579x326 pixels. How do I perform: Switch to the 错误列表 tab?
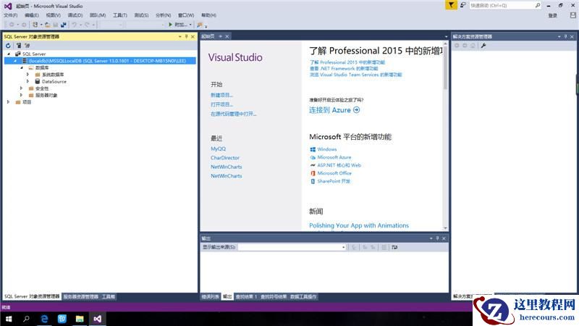click(x=210, y=296)
